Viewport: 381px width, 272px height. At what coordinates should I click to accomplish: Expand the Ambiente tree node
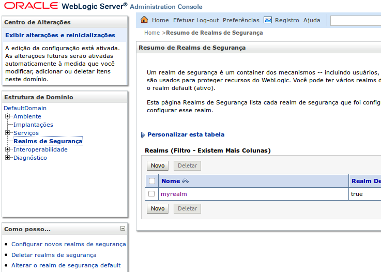tap(8, 116)
